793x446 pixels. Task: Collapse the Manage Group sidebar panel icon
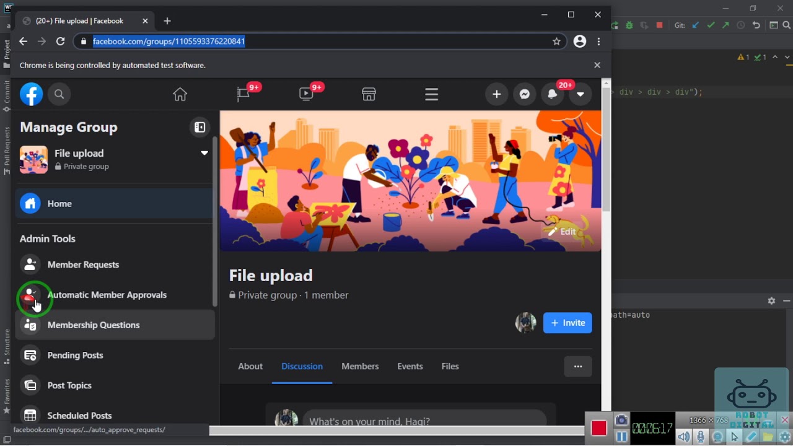(199, 127)
